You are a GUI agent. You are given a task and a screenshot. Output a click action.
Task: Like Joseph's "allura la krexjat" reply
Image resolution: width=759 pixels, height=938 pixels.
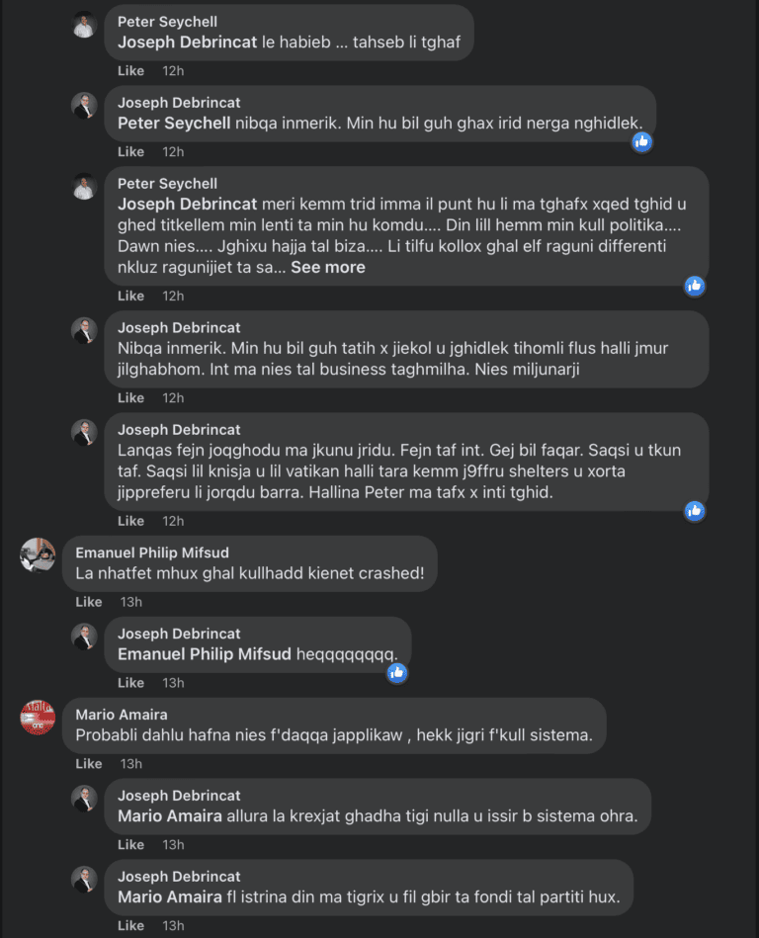130,845
